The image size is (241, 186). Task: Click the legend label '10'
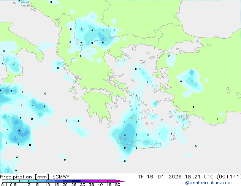pos(48,184)
